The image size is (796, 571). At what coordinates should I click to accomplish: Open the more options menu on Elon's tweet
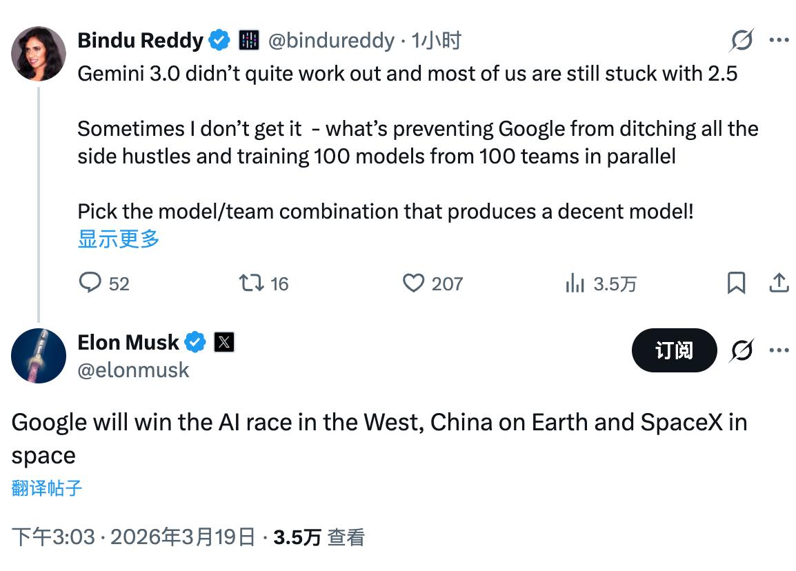coord(779,350)
